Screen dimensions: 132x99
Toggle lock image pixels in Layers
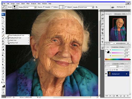[112, 69]
